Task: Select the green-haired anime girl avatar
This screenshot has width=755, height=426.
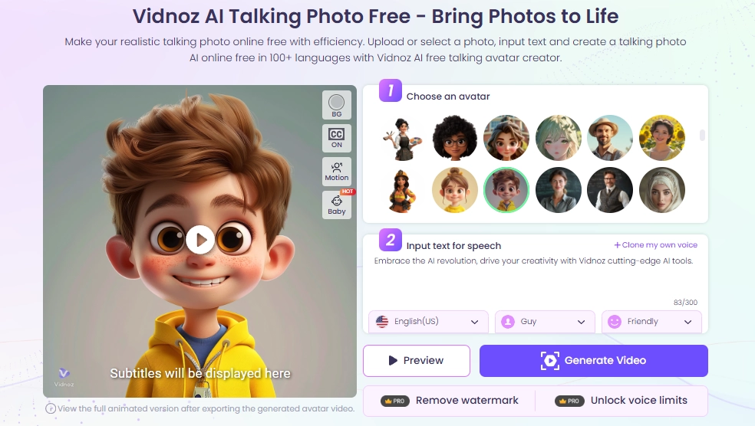Action: pos(559,138)
